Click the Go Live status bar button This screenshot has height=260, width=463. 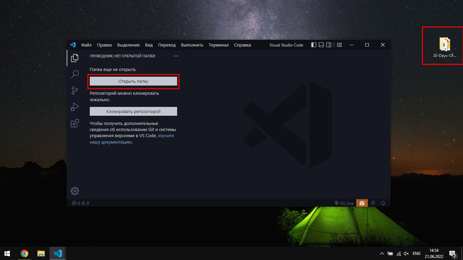click(x=344, y=203)
